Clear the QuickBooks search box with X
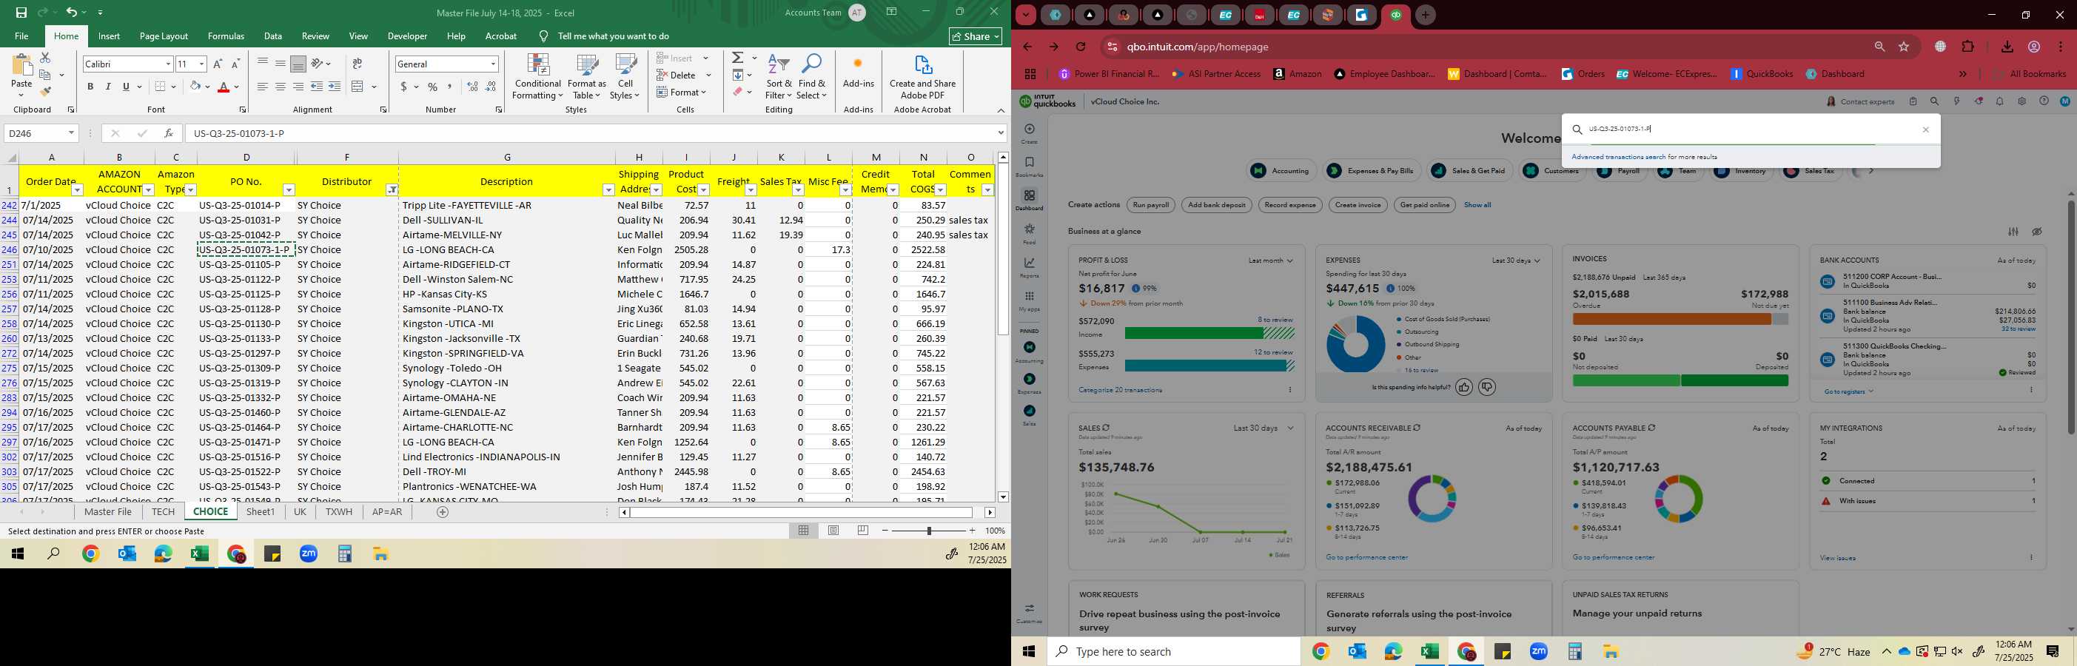The height and width of the screenshot is (666, 2077). click(1926, 129)
